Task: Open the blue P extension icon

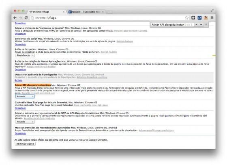Action: coord(199,18)
